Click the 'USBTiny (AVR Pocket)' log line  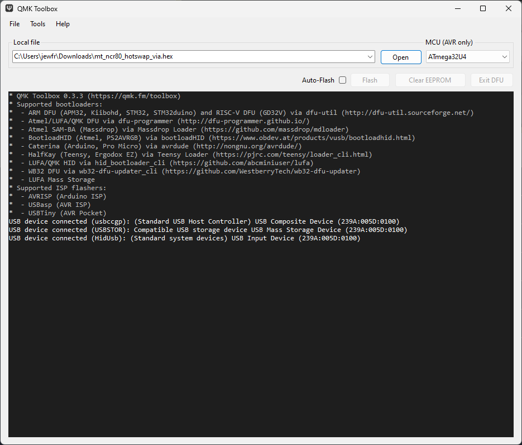pos(58,213)
